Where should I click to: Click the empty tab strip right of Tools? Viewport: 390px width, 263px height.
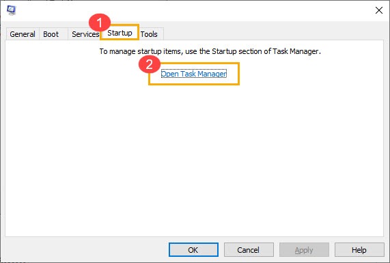(274, 33)
